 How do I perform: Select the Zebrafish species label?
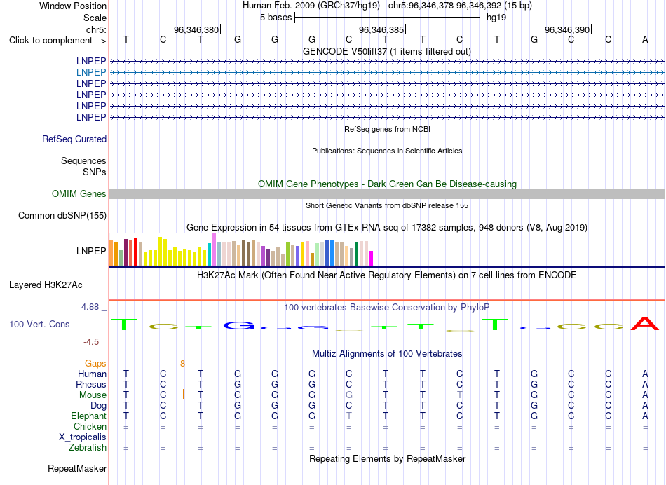[x=88, y=448]
